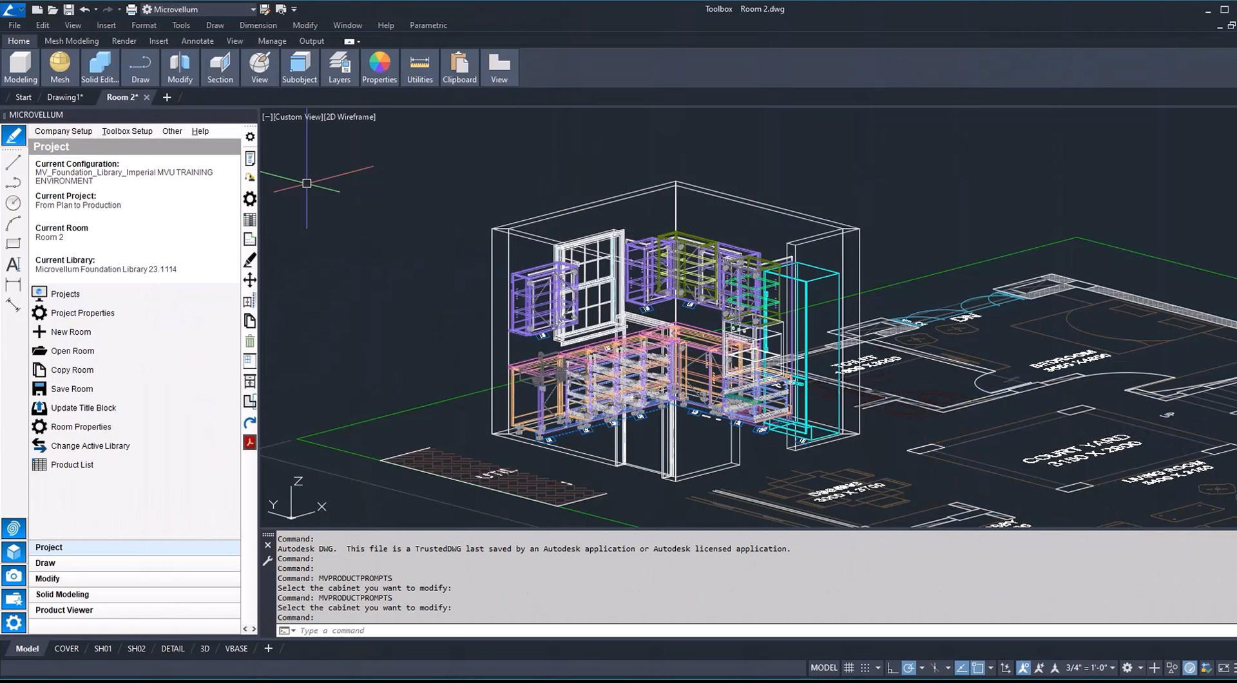The width and height of the screenshot is (1237, 683).
Task: Switch to the SH01 layout tab
Action: (x=103, y=648)
